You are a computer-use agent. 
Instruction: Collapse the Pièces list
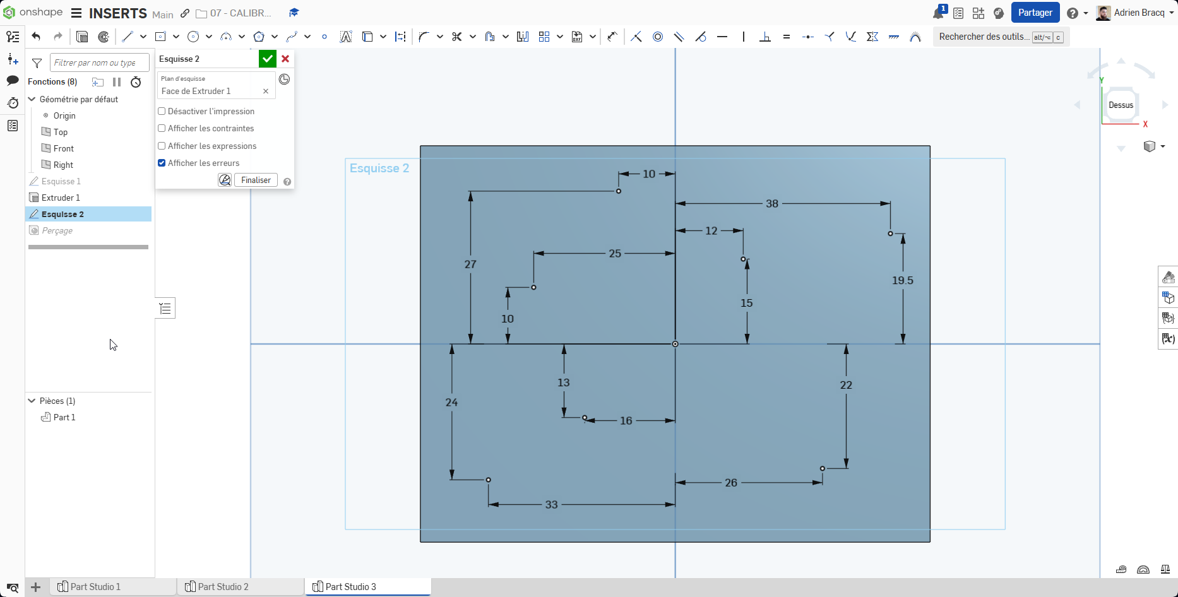[x=32, y=401]
